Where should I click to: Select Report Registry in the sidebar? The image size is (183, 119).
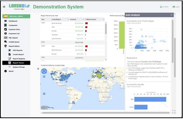pos(19,59)
